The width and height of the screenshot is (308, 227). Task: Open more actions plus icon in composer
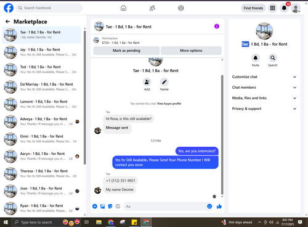(95, 206)
